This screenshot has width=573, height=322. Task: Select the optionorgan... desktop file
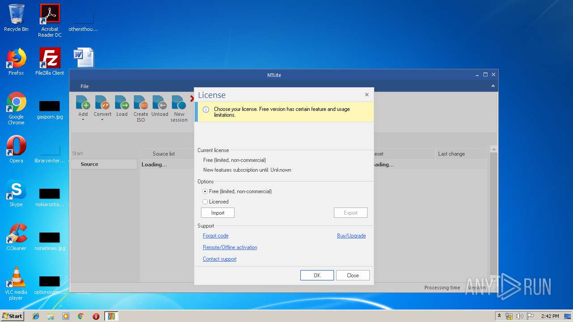coord(50,285)
